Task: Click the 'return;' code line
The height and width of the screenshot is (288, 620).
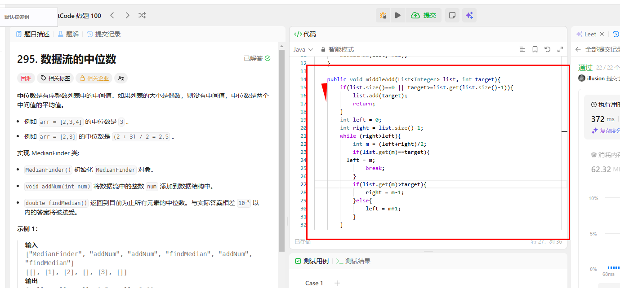Action: [364, 104]
